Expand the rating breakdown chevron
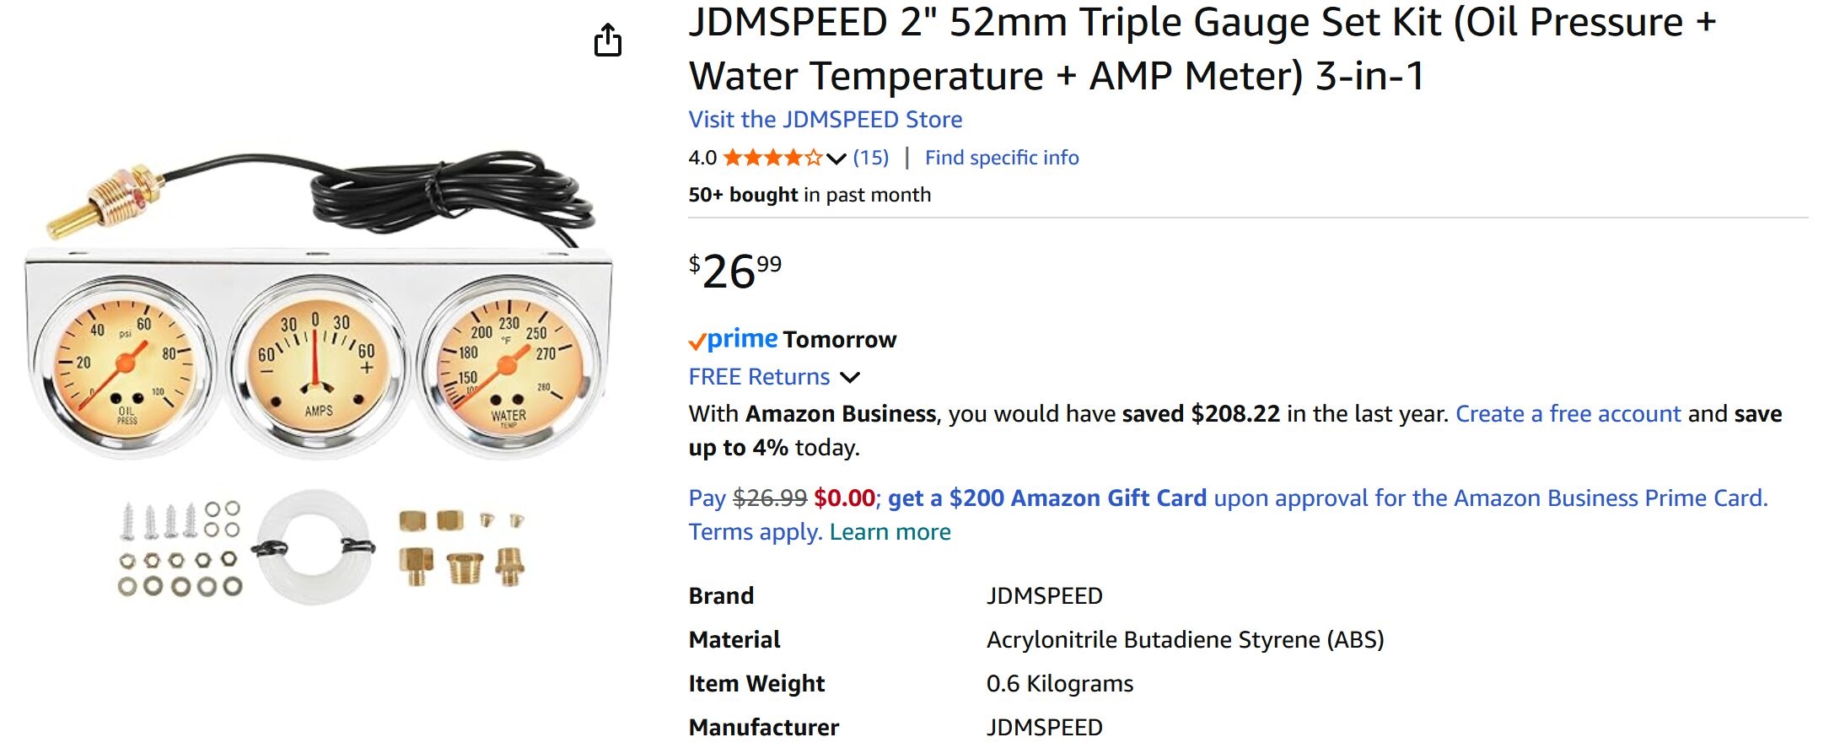This screenshot has height=748, width=1845. [836, 159]
